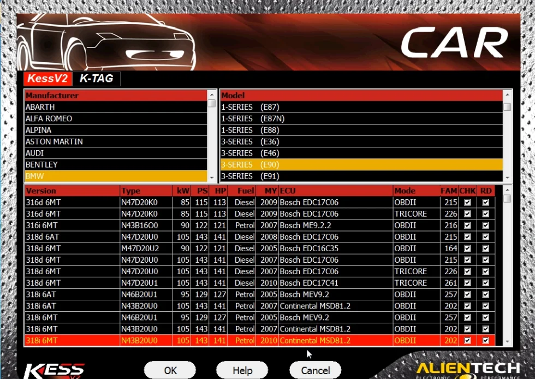The width and height of the screenshot is (535, 379).
Task: Switch to the K-TAG tab
Action: (x=97, y=79)
